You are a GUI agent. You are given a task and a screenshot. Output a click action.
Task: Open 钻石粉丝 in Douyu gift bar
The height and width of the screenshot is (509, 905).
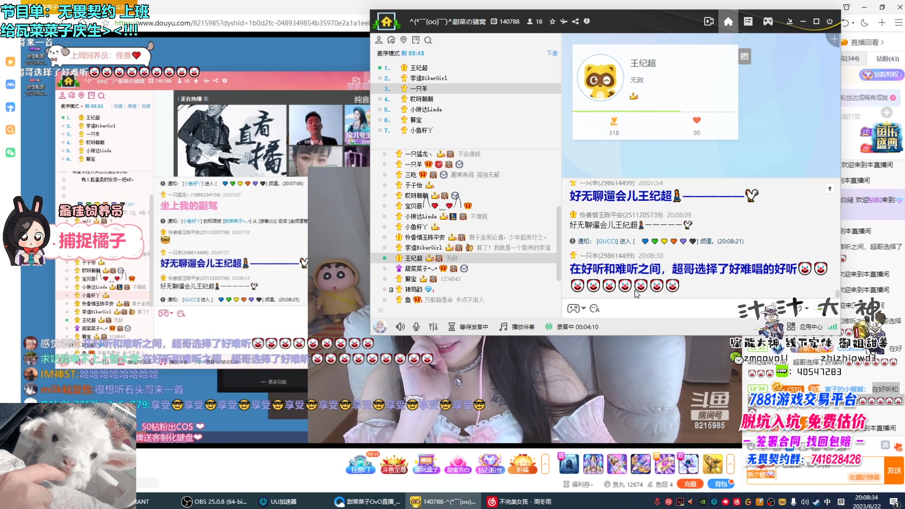(490, 464)
